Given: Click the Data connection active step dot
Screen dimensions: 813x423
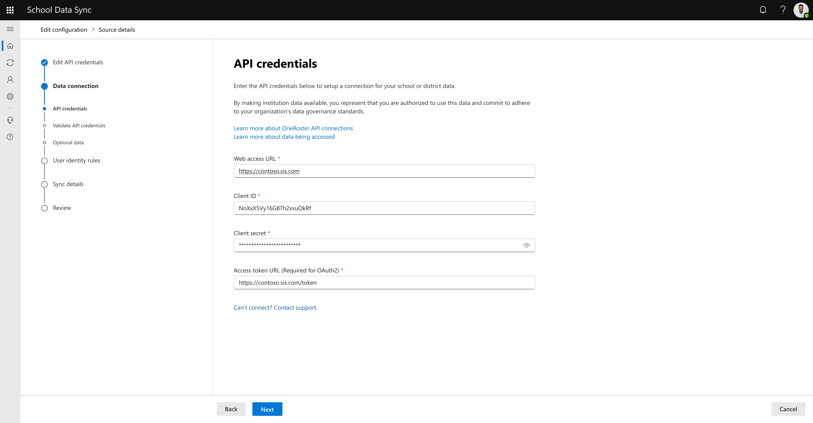Looking at the screenshot, I should [44, 86].
